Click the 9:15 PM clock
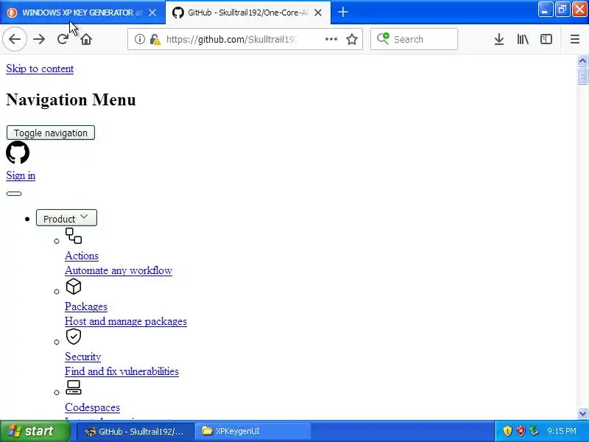This screenshot has width=589, height=442. click(562, 431)
